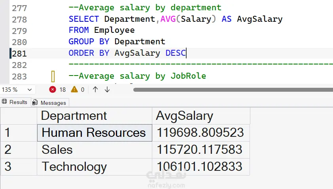This screenshot has width=333, height=189.
Task: Click the results grid top-left corner cell
Action: click(19, 116)
